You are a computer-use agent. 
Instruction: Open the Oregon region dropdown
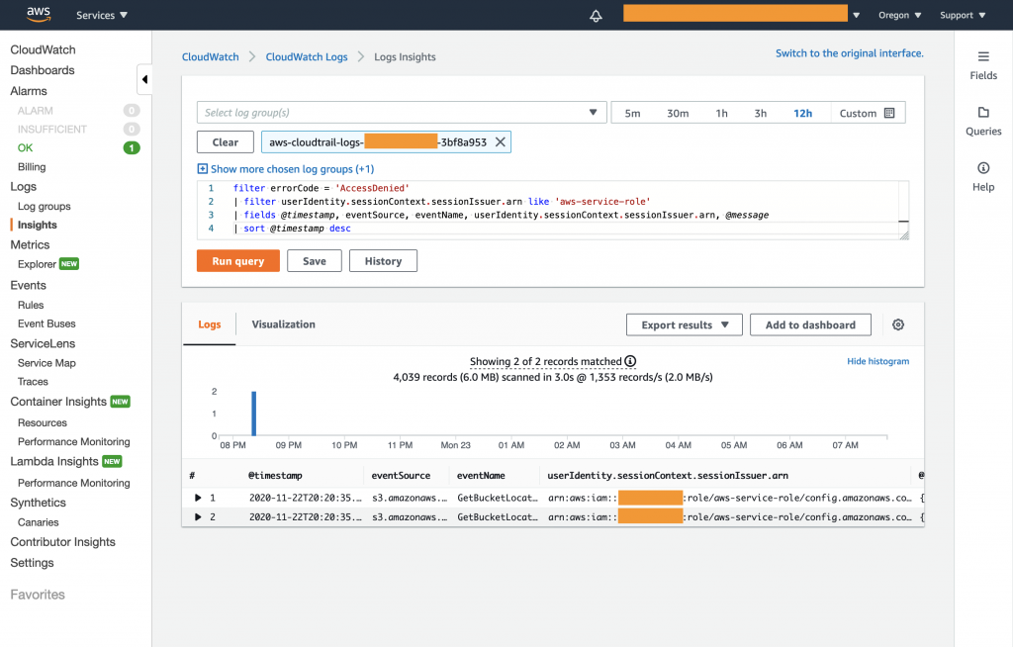pos(898,15)
